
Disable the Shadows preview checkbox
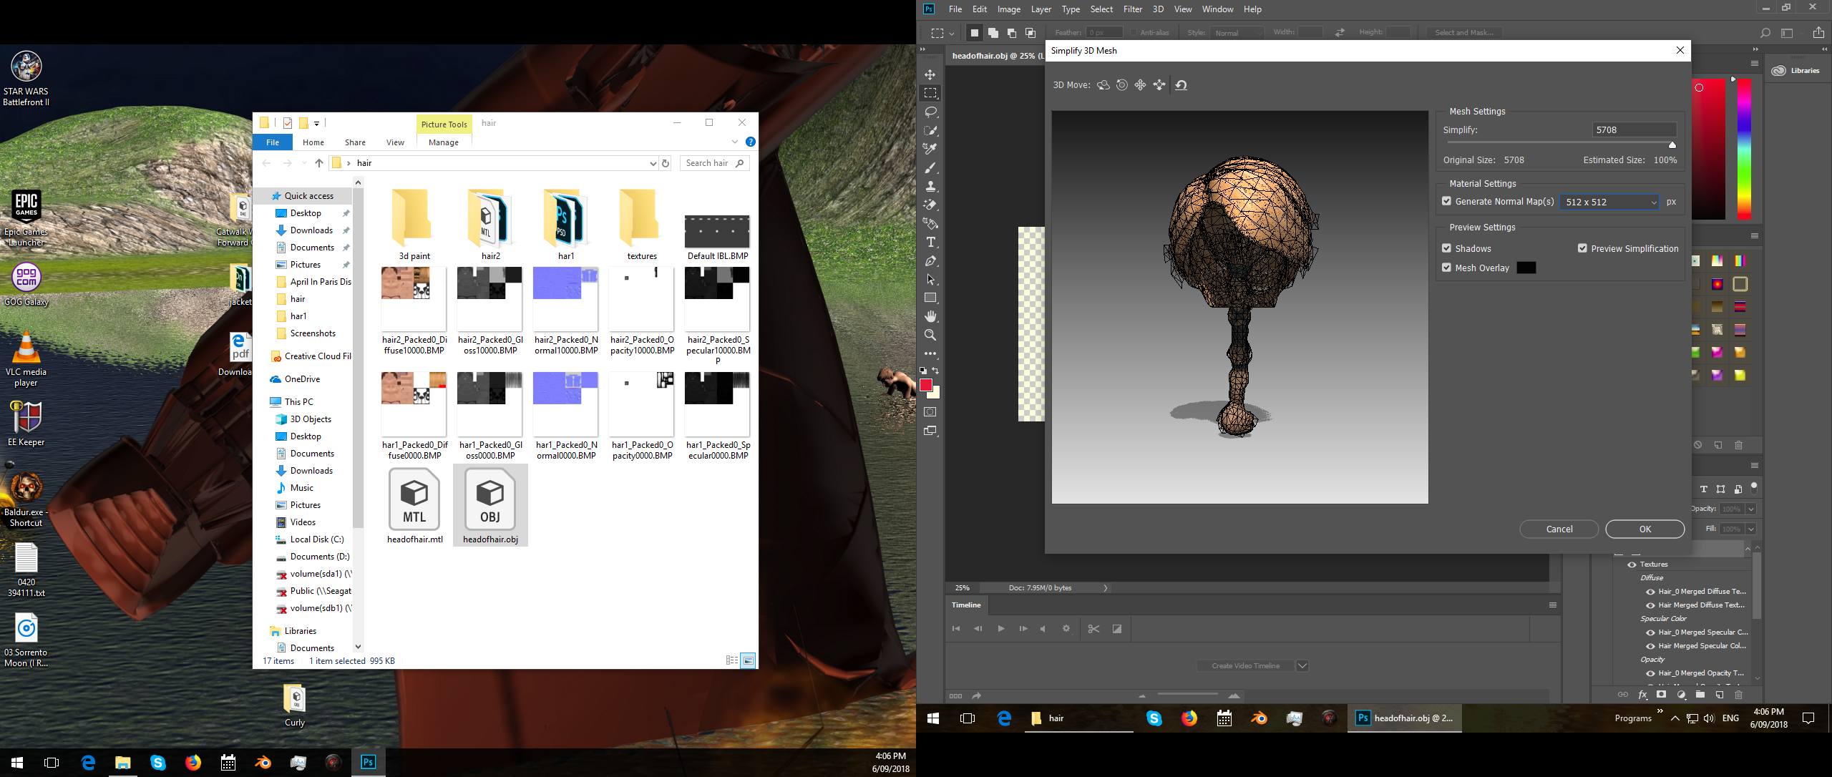pyautogui.click(x=1446, y=248)
